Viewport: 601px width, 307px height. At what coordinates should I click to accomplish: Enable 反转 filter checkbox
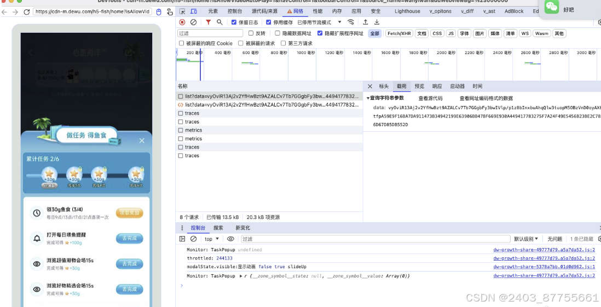(x=251, y=33)
